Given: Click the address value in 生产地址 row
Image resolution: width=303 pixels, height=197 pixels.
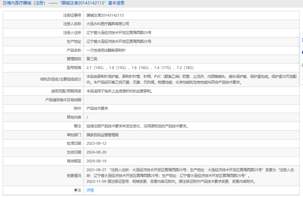Looking at the screenshot, I should [119, 41].
